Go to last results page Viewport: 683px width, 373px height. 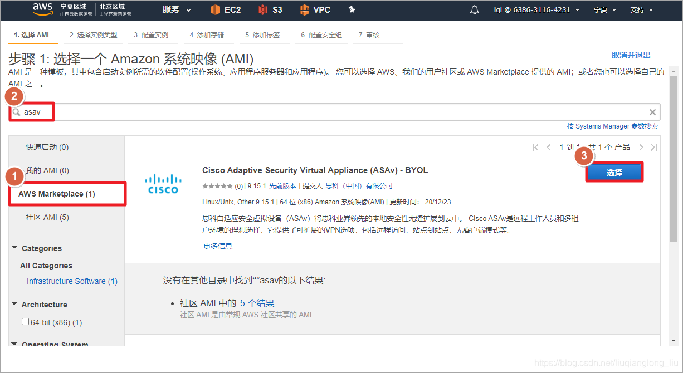654,148
